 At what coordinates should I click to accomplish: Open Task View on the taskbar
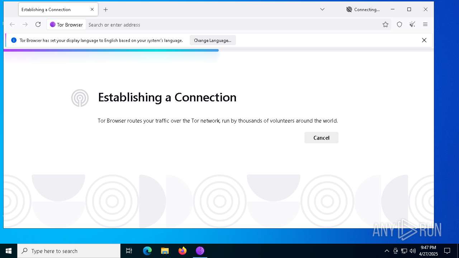129,251
